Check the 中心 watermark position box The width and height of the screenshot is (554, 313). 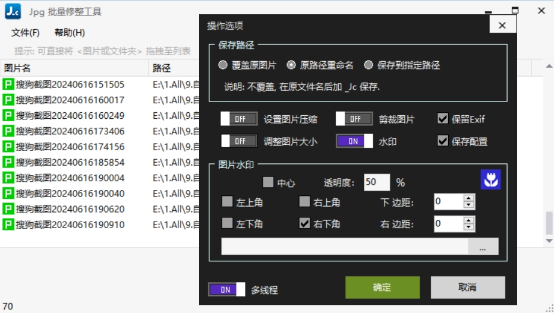click(x=268, y=182)
